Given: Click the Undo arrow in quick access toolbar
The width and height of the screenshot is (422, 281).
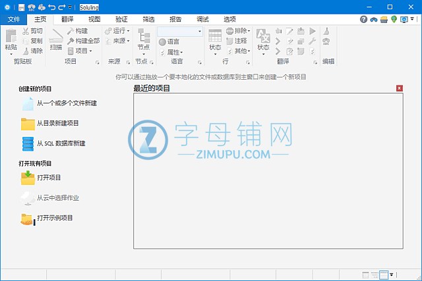Looking at the screenshot, I should click(51, 7).
